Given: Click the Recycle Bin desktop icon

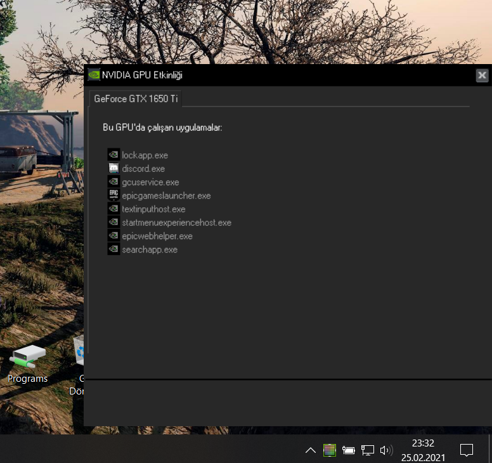Looking at the screenshot, I should point(79,350).
